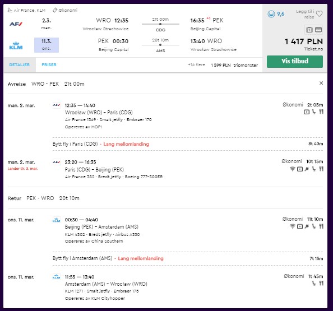Select the highlighted 11.3. ons. return date
The image size is (333, 311).
[x=47, y=45]
